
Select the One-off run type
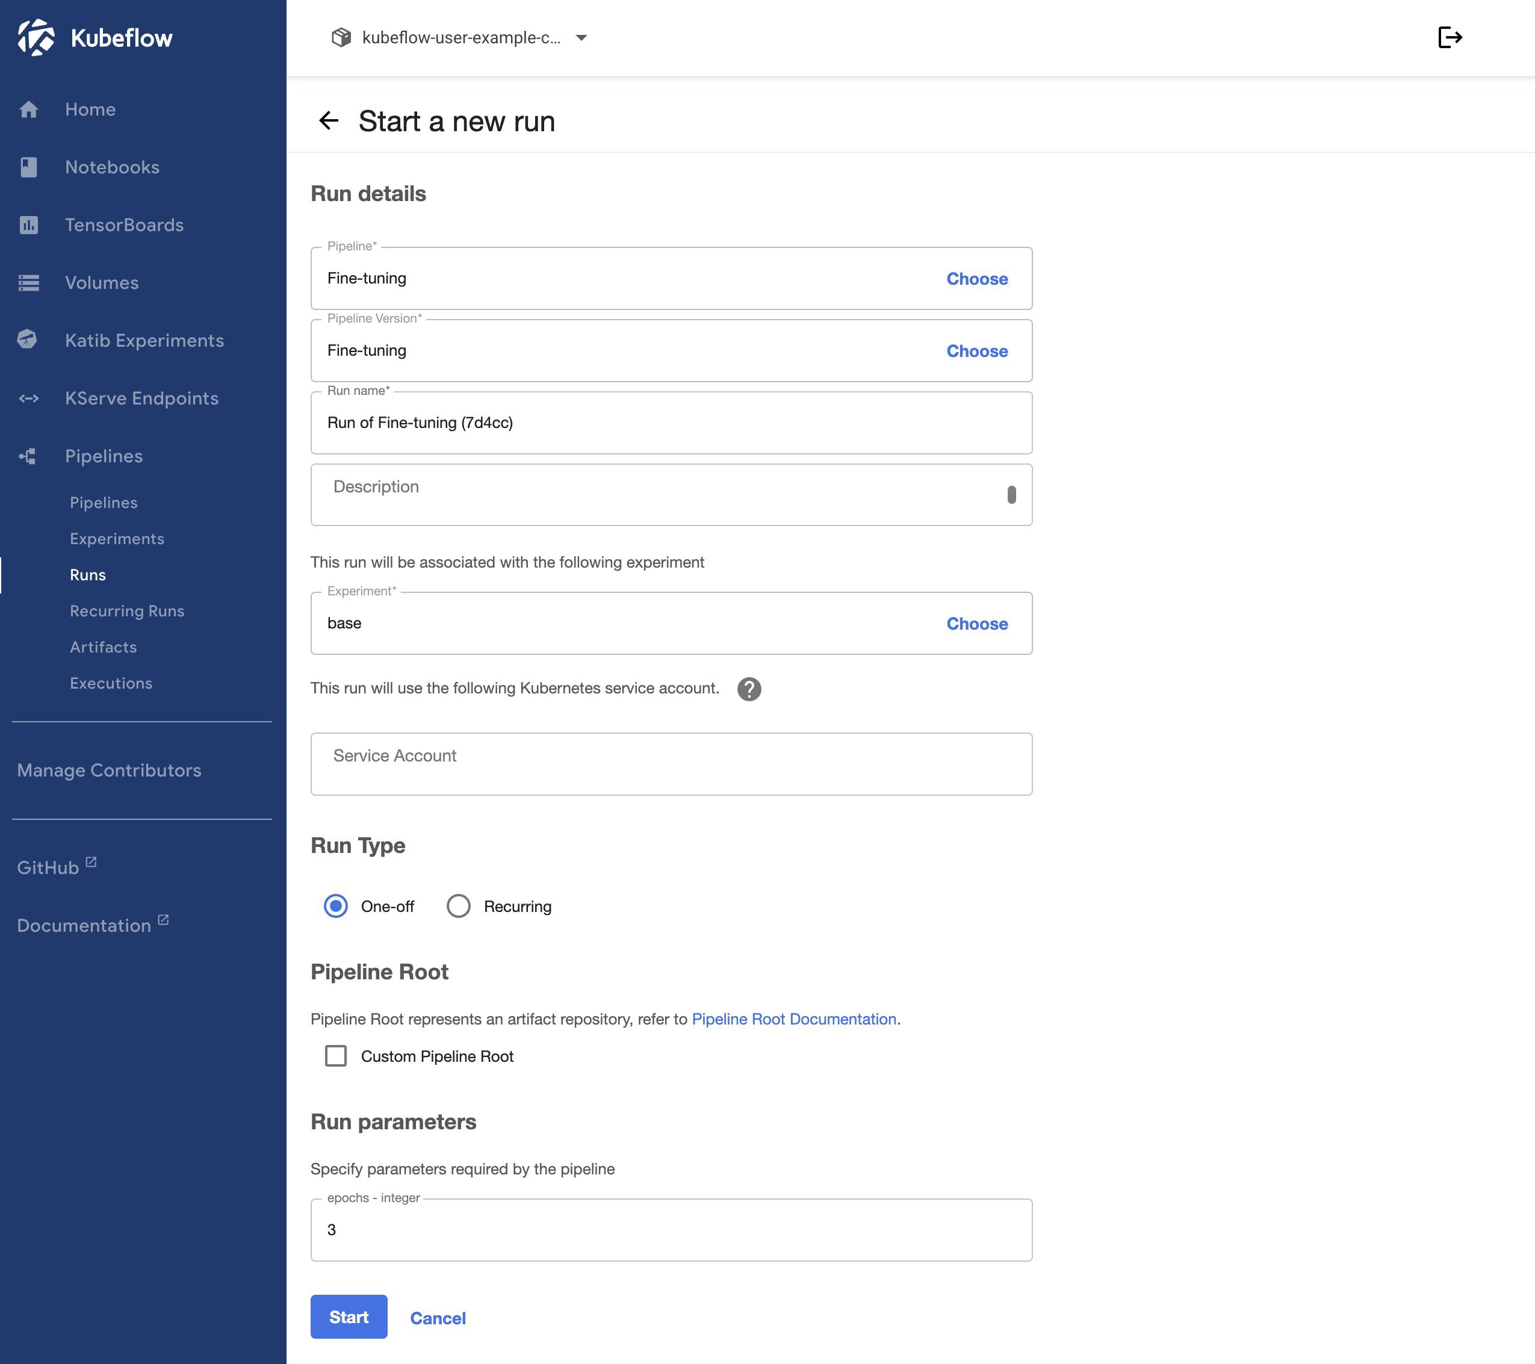click(x=336, y=906)
